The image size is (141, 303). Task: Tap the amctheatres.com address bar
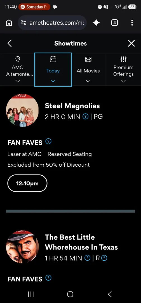click(x=52, y=23)
